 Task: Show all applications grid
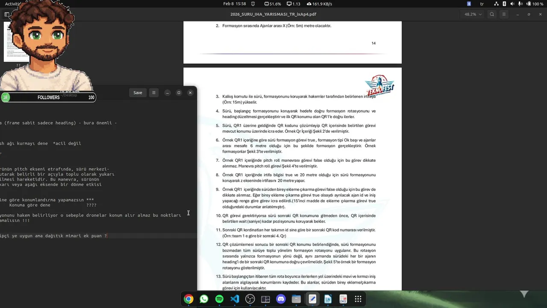tap(358, 299)
